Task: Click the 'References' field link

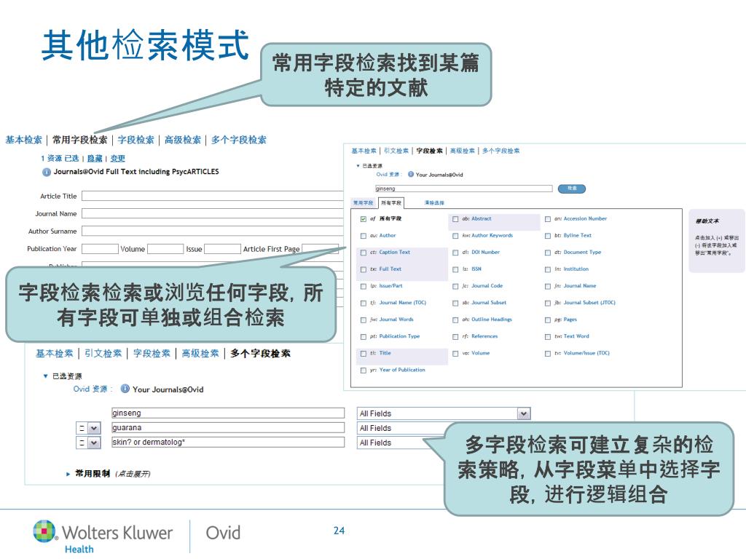Action: point(484,336)
